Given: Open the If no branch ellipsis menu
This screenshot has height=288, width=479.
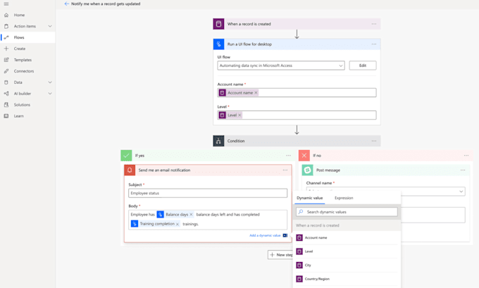Looking at the screenshot, I should (466, 156).
